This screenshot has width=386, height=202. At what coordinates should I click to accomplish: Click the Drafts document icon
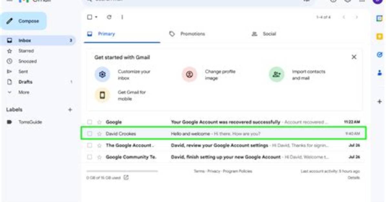pos(9,82)
